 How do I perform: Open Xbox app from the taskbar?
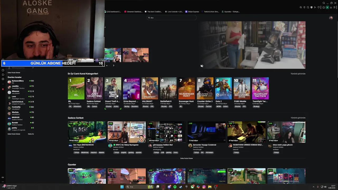(x=192, y=187)
